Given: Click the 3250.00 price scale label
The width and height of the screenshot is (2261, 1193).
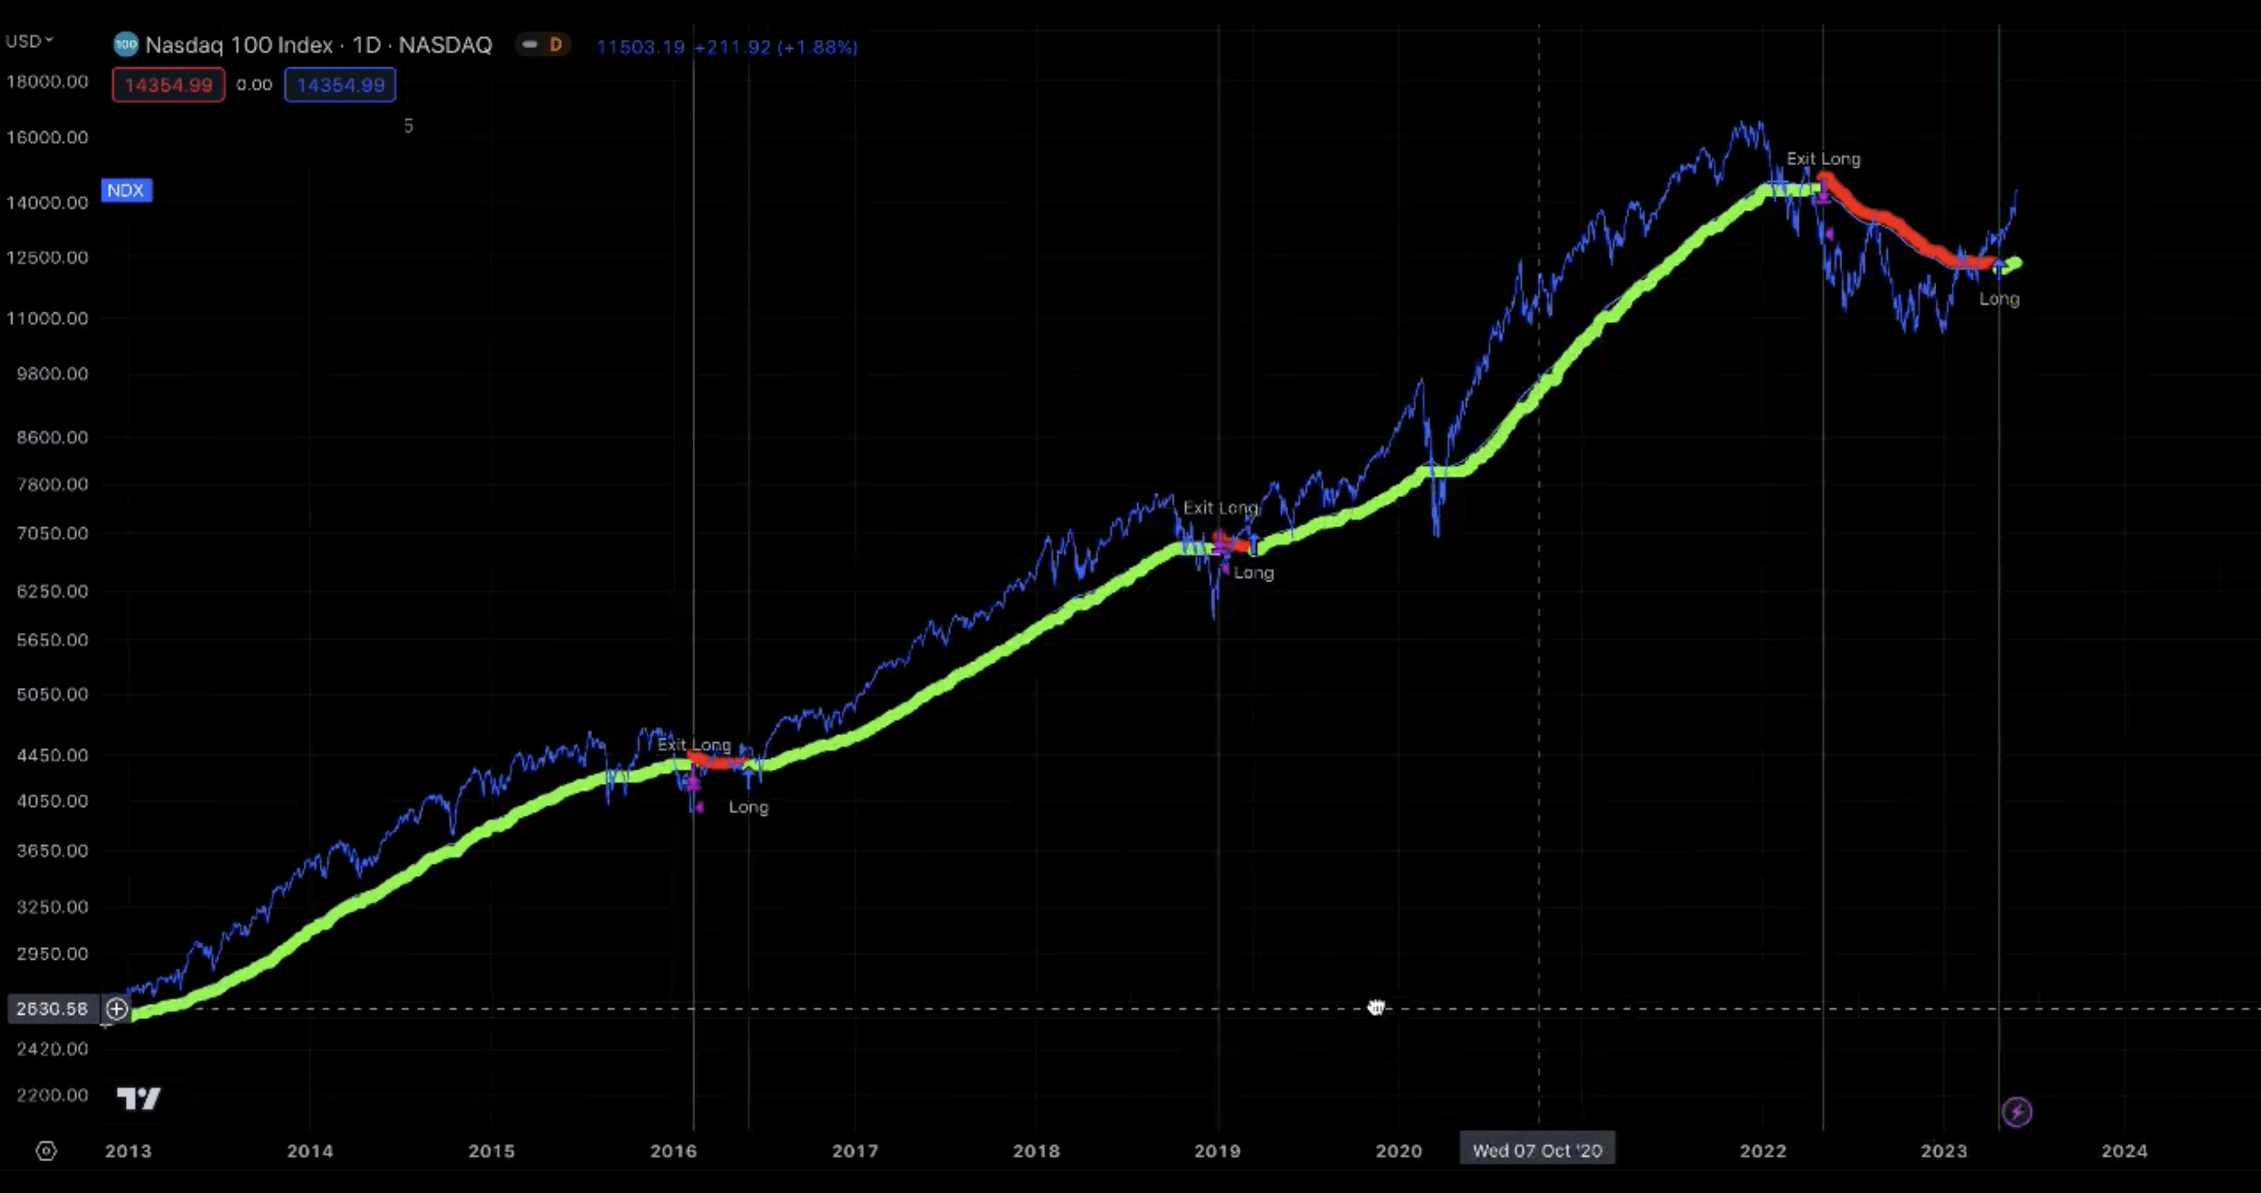Looking at the screenshot, I should (53, 907).
